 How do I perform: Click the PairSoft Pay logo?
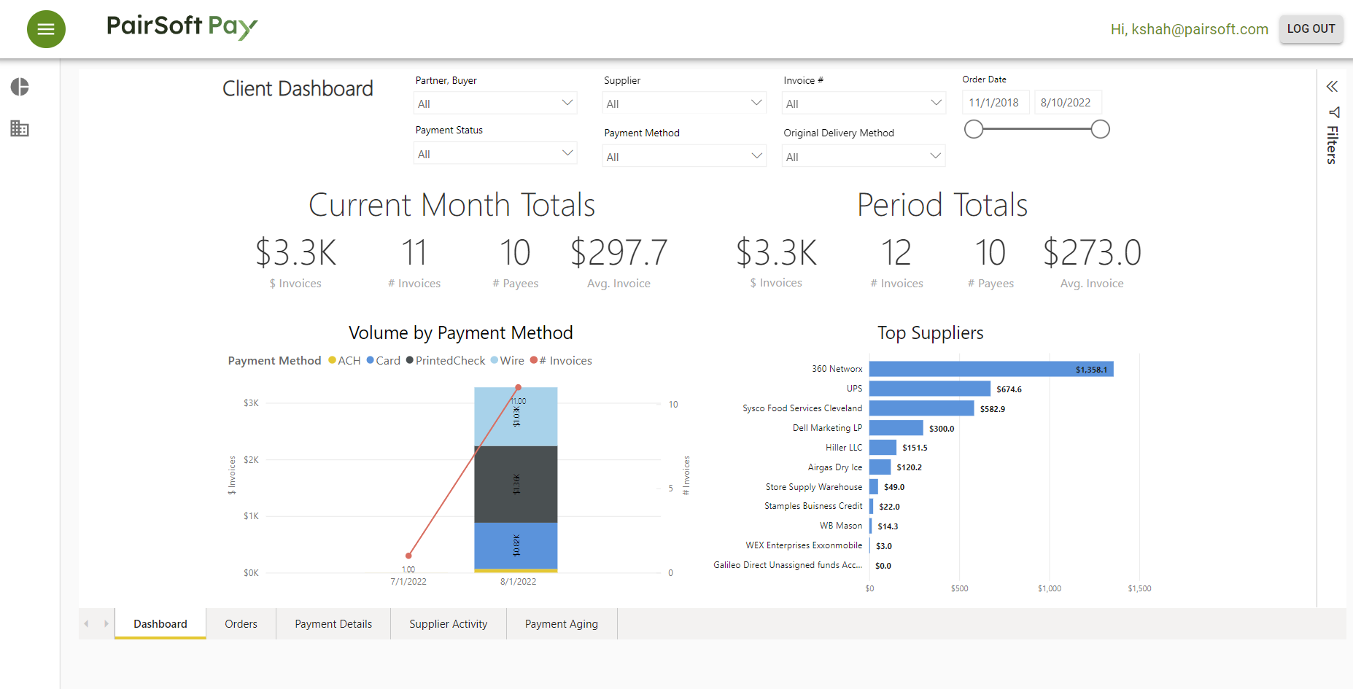pos(181,27)
